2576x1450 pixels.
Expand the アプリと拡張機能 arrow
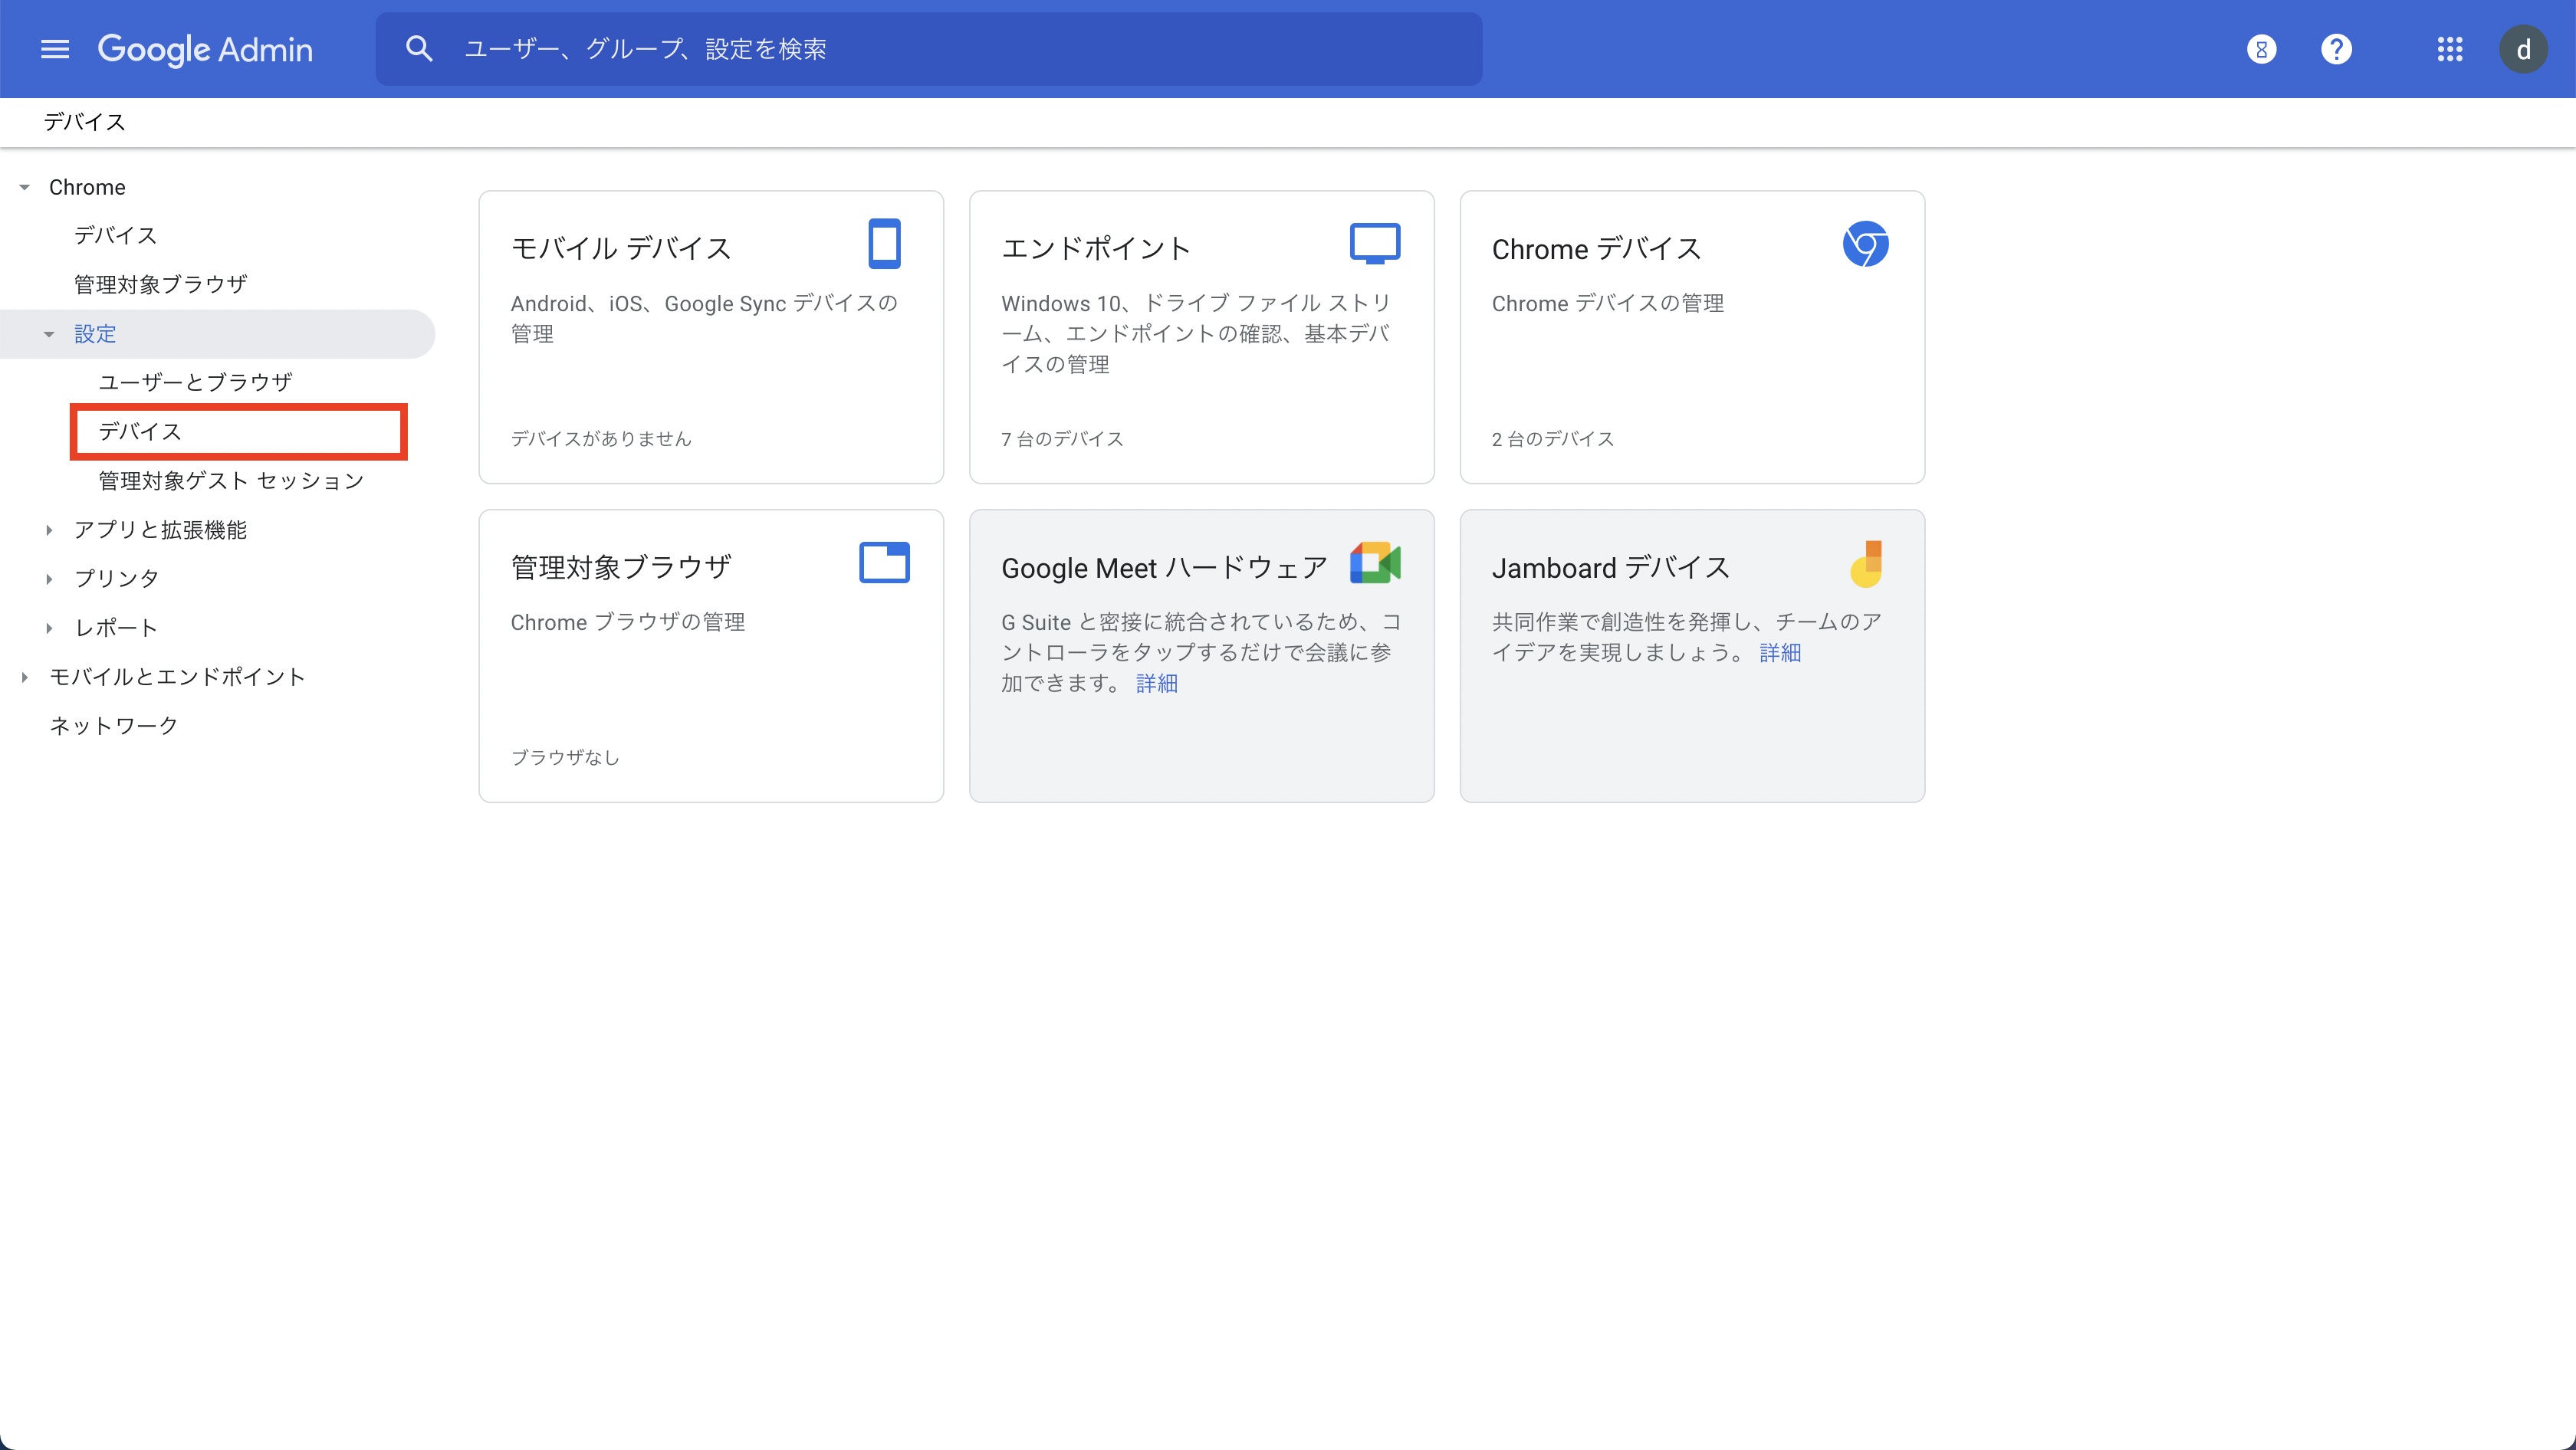pyautogui.click(x=49, y=530)
